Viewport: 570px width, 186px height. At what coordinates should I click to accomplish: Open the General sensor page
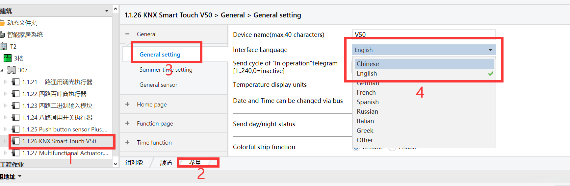click(x=158, y=85)
